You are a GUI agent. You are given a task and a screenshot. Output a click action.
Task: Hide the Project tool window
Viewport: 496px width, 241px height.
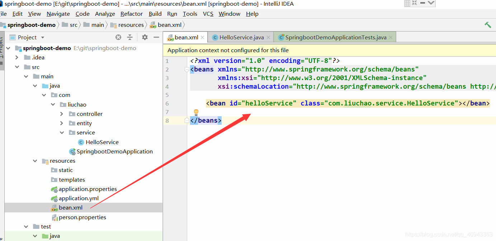pyautogui.click(x=156, y=37)
